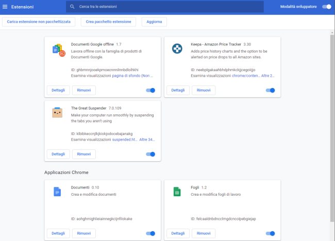Click 'Crea e modifica fogli di lavoro'
Image resolution: width=335 pixels, height=241 pixels.
tap(216, 195)
